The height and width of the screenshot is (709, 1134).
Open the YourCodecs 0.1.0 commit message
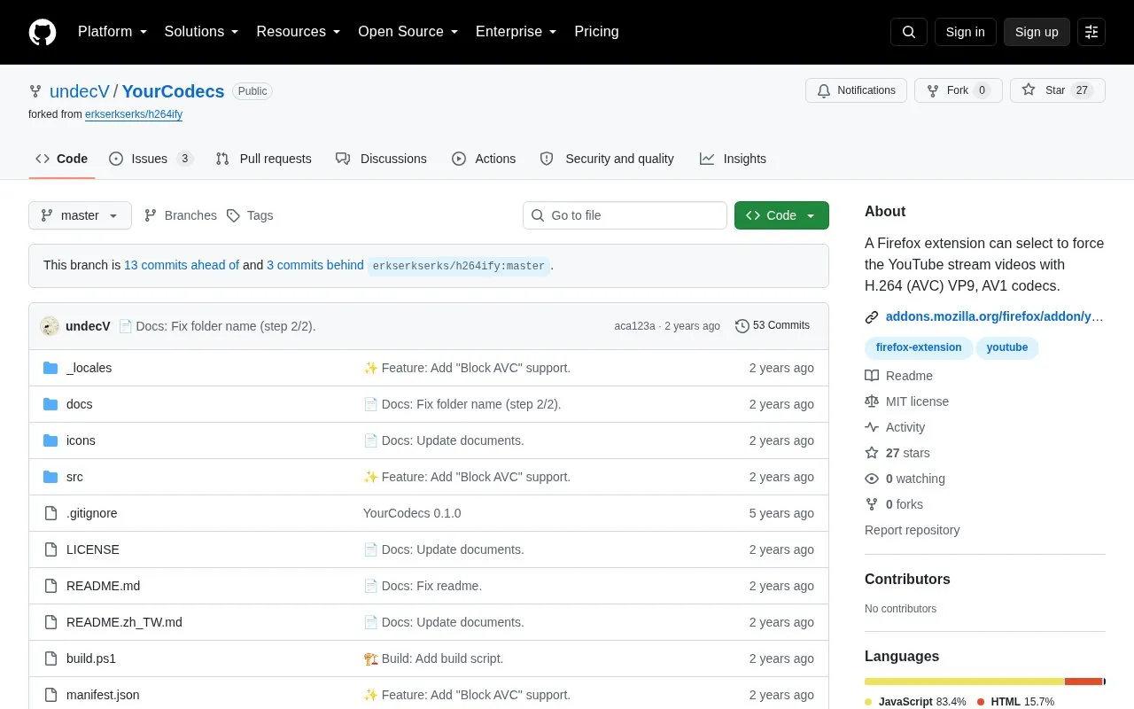click(x=412, y=513)
